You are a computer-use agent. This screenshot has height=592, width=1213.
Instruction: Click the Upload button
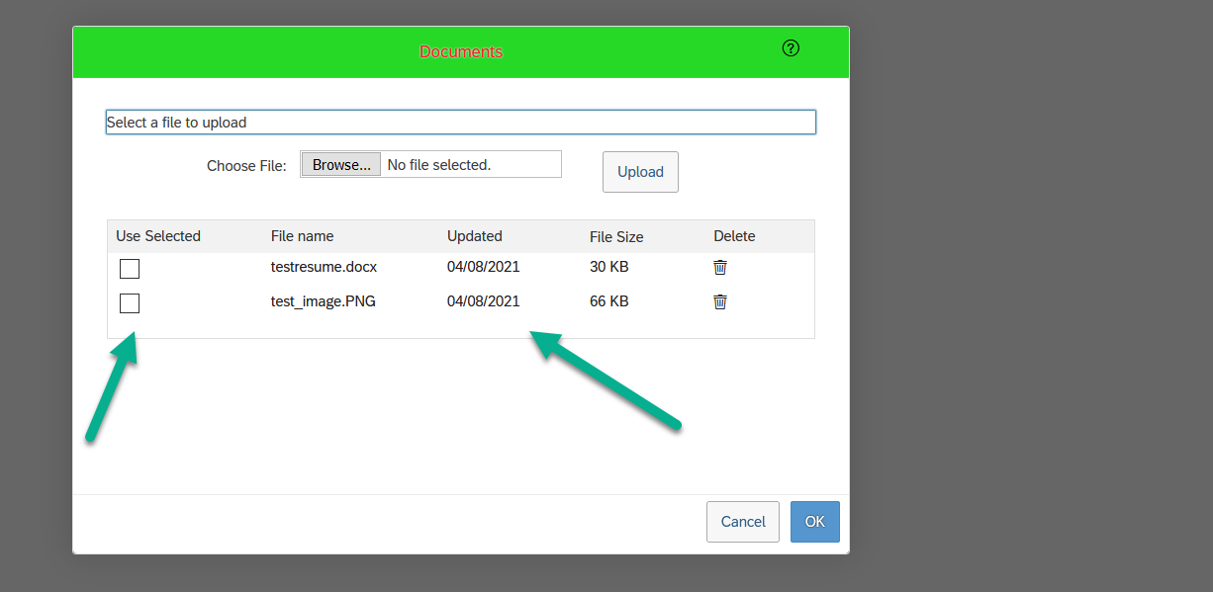[x=640, y=172]
